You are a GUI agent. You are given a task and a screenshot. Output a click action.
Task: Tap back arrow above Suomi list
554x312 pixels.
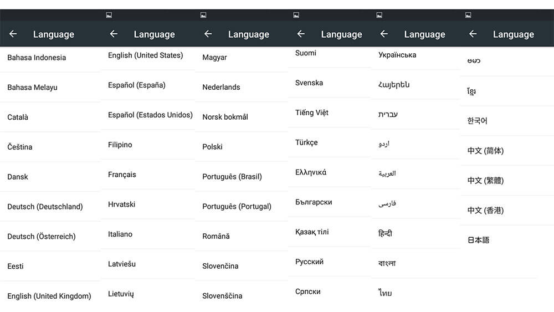pyautogui.click(x=301, y=34)
